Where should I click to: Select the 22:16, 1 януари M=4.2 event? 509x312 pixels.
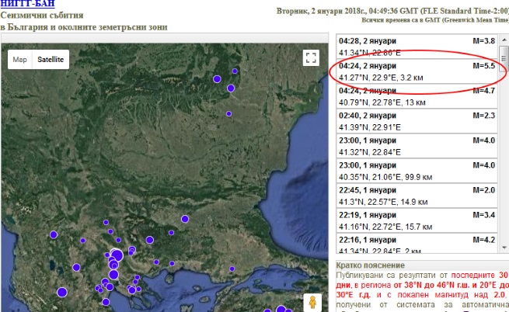click(417, 244)
